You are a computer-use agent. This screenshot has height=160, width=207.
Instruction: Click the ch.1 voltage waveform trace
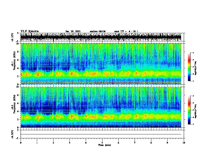pos(101,37)
